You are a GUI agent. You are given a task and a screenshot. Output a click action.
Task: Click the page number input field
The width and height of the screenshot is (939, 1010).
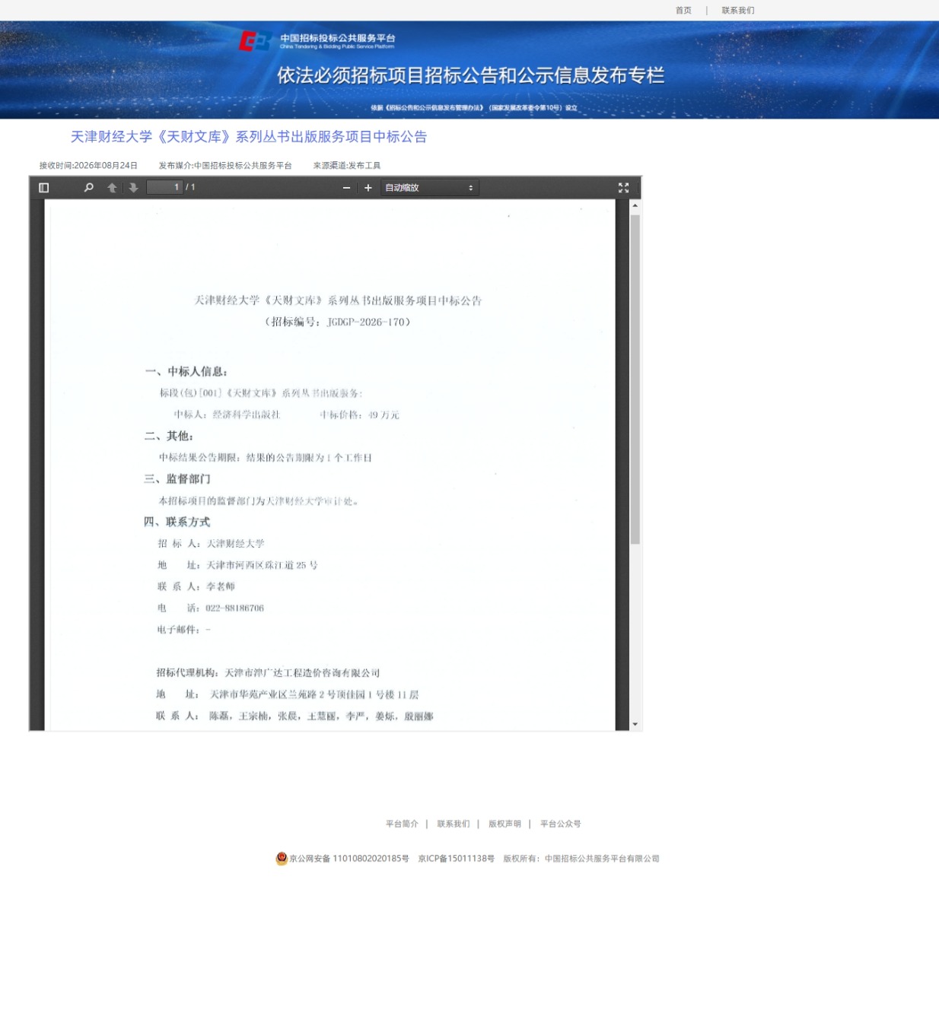[x=164, y=187]
